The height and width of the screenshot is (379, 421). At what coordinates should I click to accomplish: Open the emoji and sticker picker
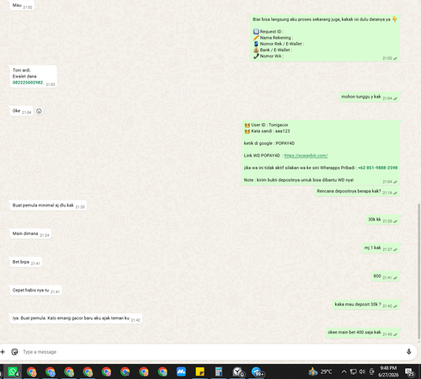[14, 352]
